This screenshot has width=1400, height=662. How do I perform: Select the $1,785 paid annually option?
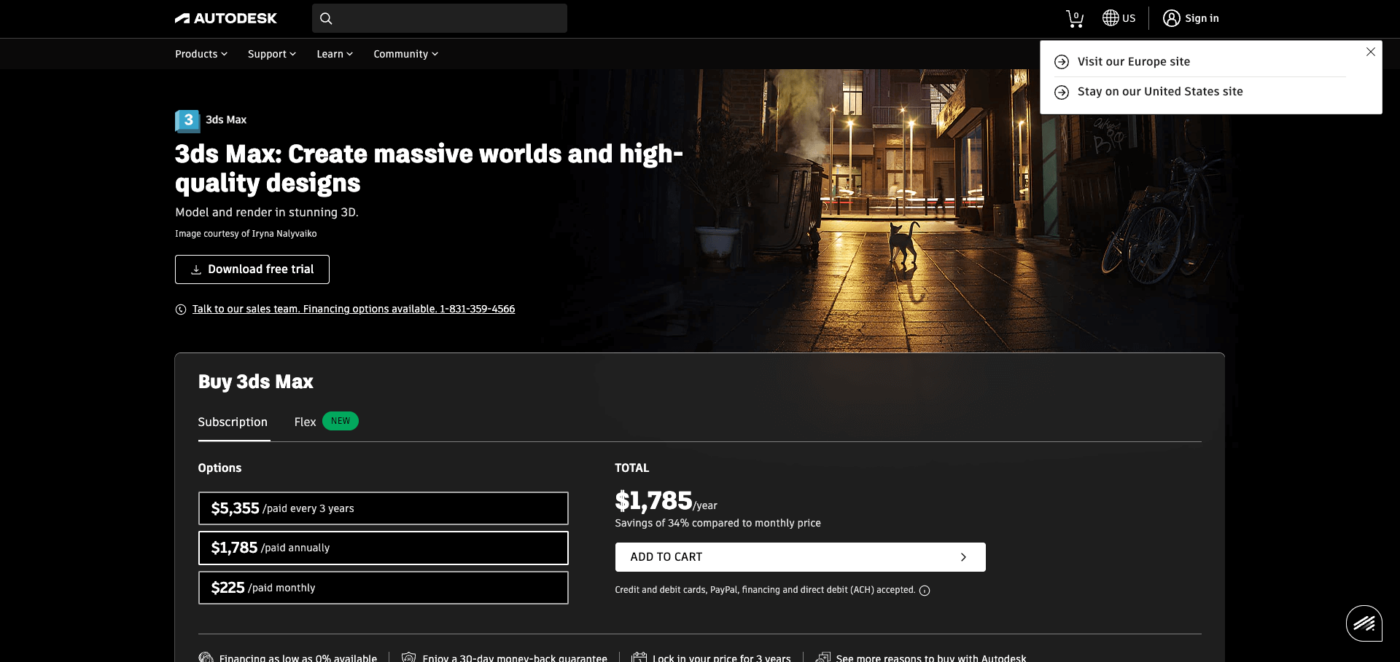[384, 548]
